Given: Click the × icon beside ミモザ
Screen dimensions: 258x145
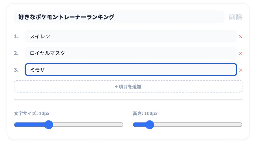Looking at the screenshot, I should click(x=241, y=70).
